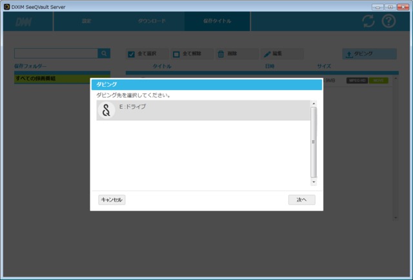413x280 pixels.
Task: Click 次へ in dubbing dialog
Action: tap(301, 200)
